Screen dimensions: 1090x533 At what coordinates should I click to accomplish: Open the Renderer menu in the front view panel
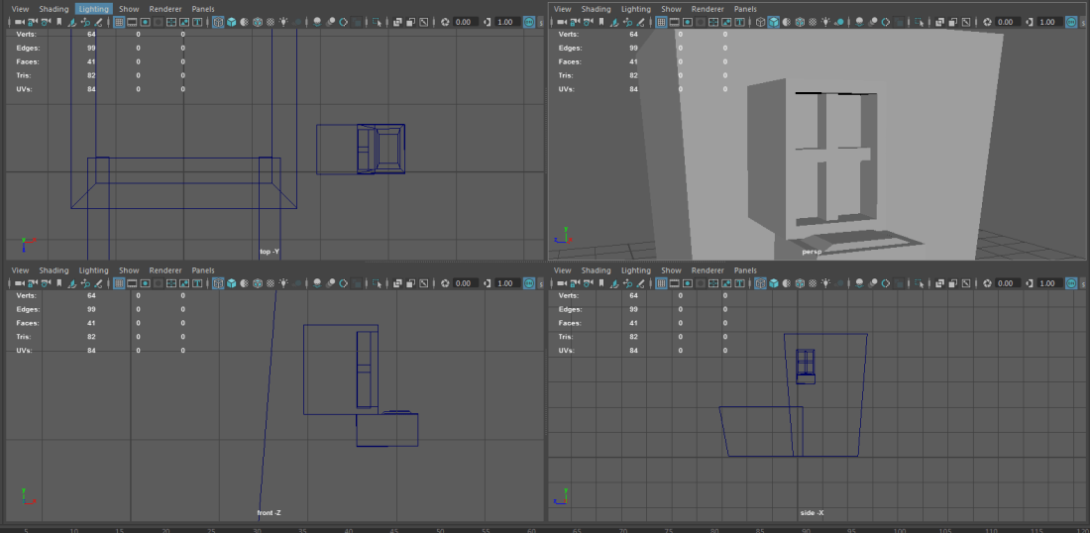click(165, 270)
